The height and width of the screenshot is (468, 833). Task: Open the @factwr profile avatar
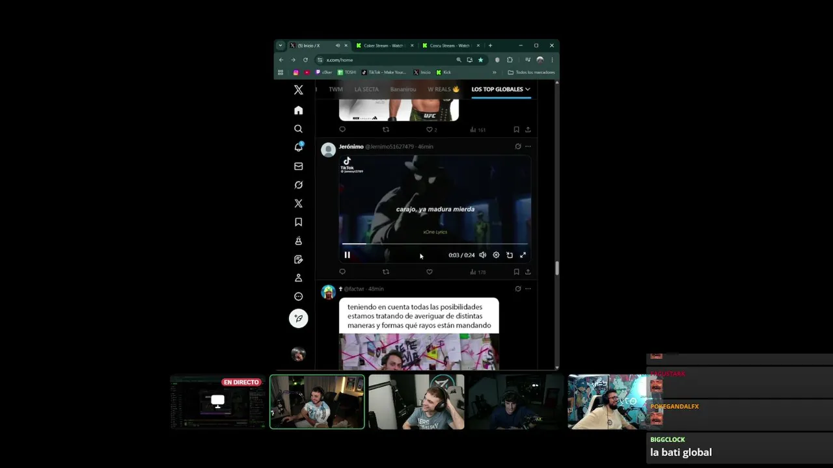[329, 292]
